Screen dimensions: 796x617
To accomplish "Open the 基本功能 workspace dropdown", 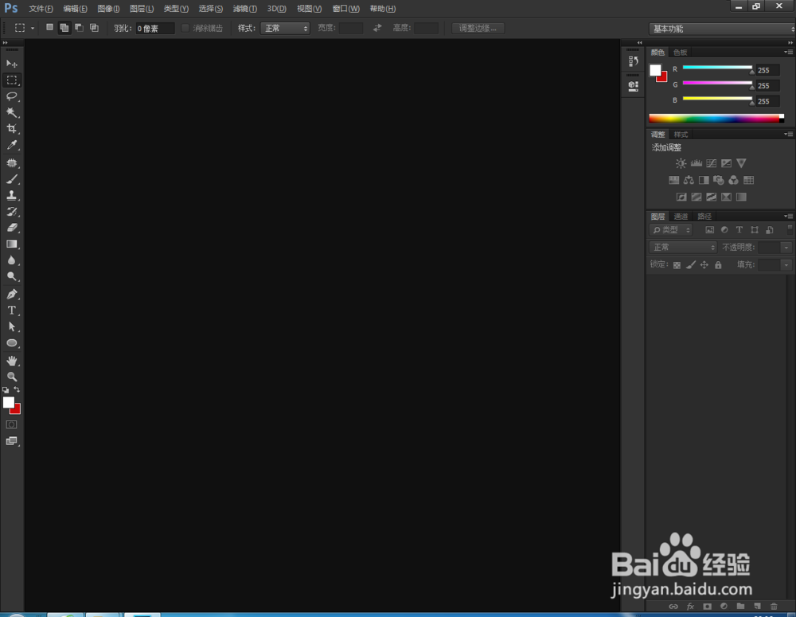I will pyautogui.click(x=722, y=29).
